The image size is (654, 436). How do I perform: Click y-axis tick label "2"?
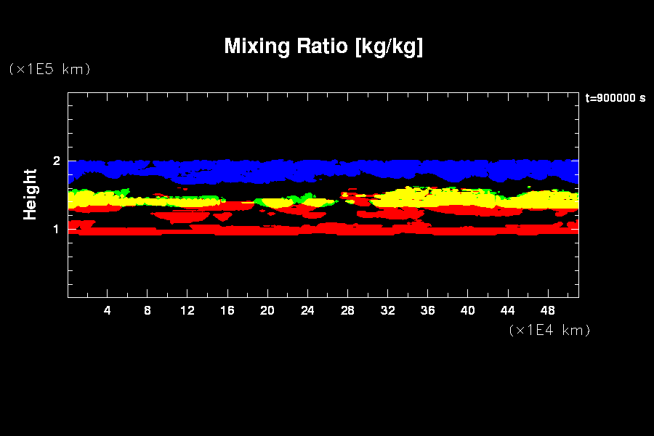[x=56, y=161]
